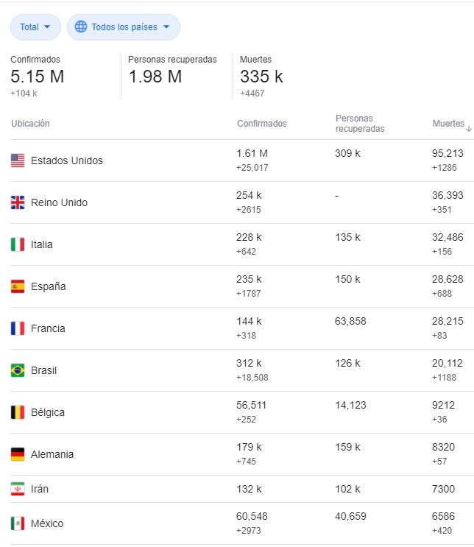Expand the Todos los países dropdown
Viewport: 474px width, 547px height.
(123, 27)
